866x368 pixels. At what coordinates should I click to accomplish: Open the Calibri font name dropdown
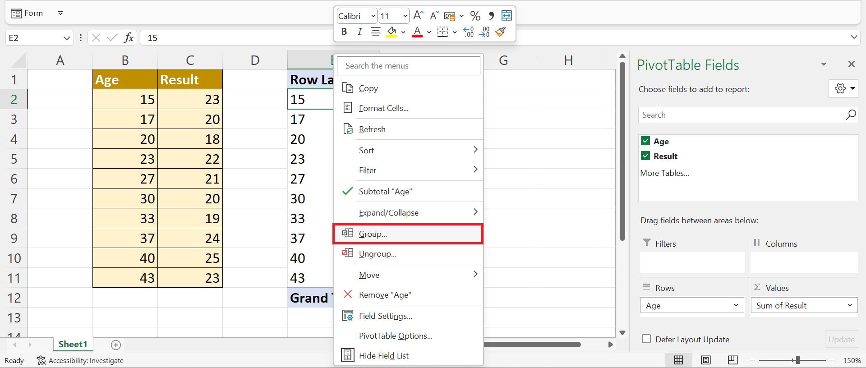(x=373, y=16)
